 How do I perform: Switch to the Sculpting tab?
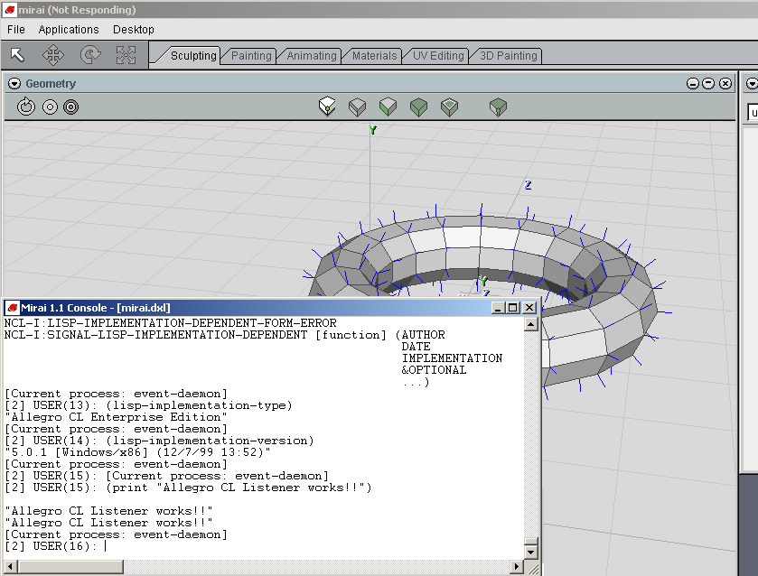[x=192, y=56]
